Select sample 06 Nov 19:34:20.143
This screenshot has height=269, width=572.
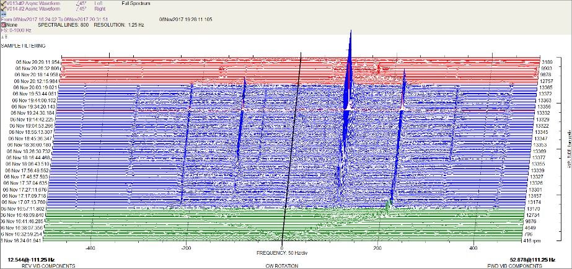(x=33, y=107)
